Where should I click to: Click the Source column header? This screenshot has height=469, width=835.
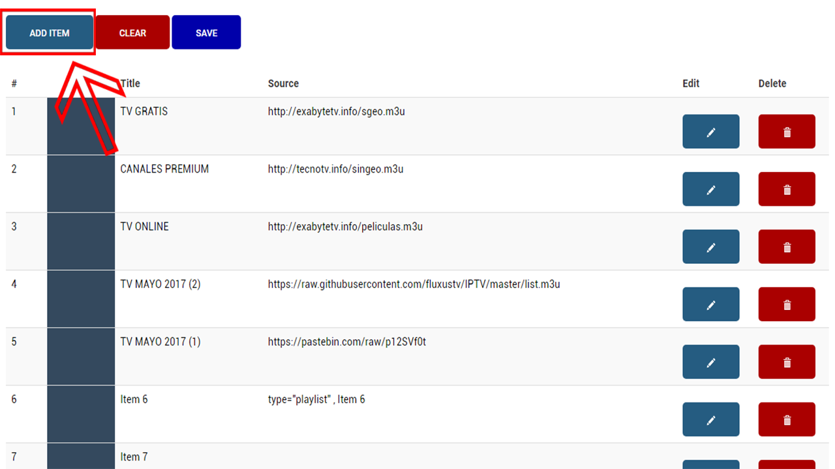coord(283,83)
